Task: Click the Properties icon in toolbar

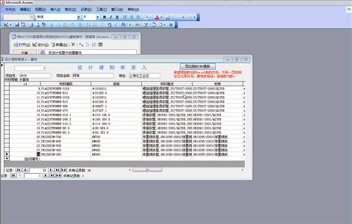Action: [x=145, y=25]
